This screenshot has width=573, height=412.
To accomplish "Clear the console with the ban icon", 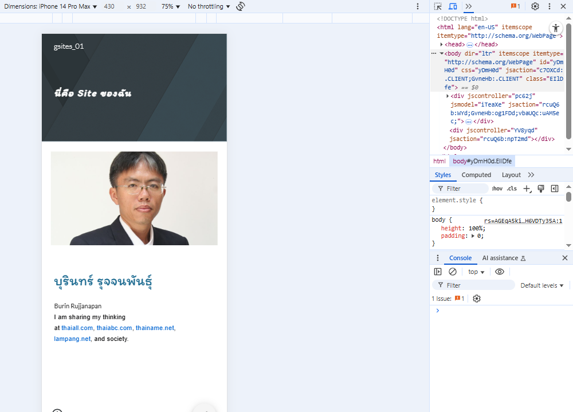I will coord(453,272).
